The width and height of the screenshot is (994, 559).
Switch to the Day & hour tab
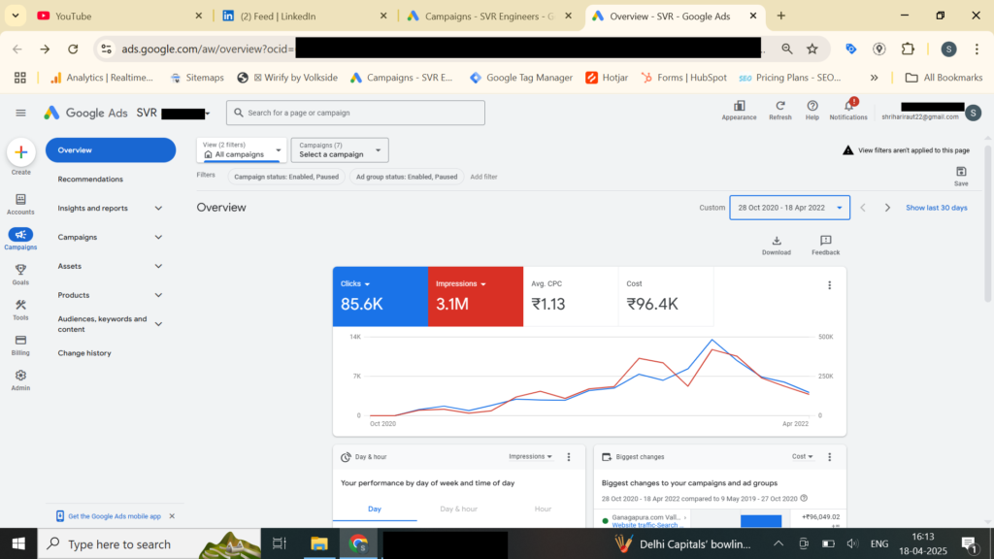point(458,509)
